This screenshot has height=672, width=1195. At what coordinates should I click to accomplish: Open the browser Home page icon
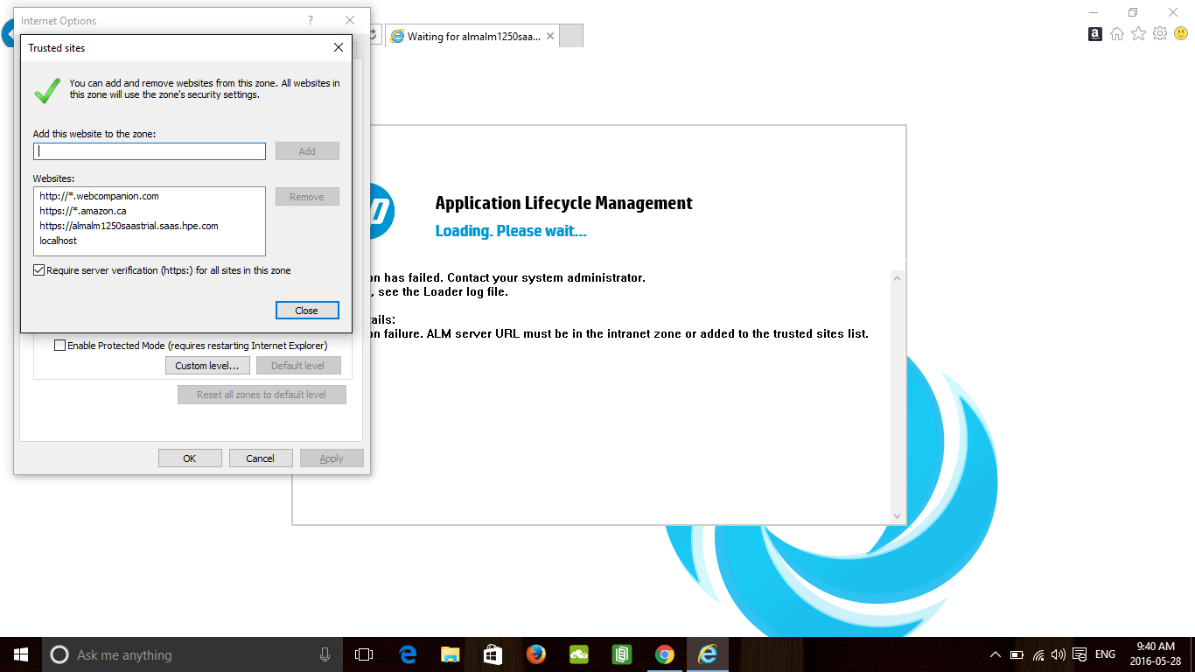point(1116,33)
